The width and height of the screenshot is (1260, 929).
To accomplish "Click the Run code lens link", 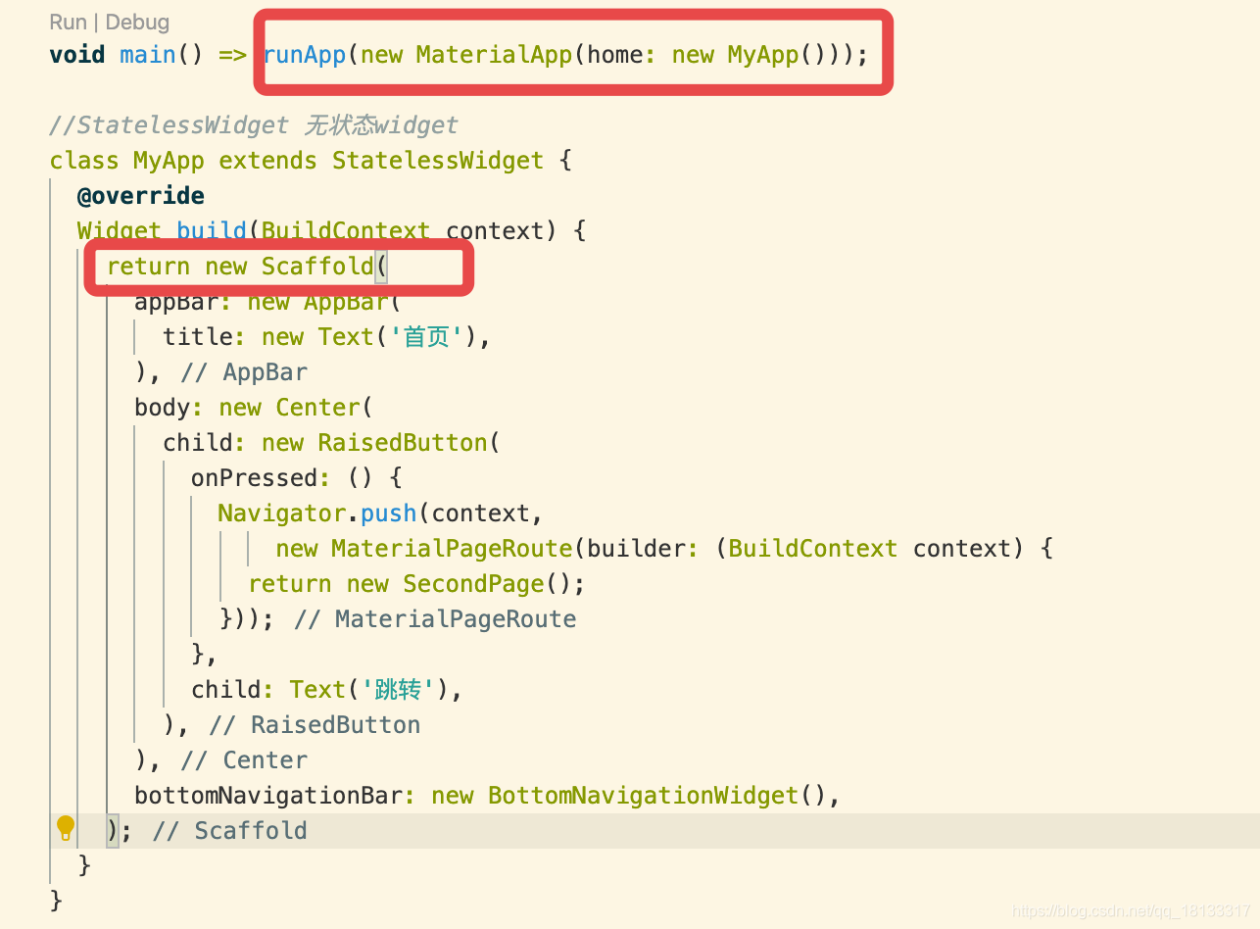I will (69, 22).
